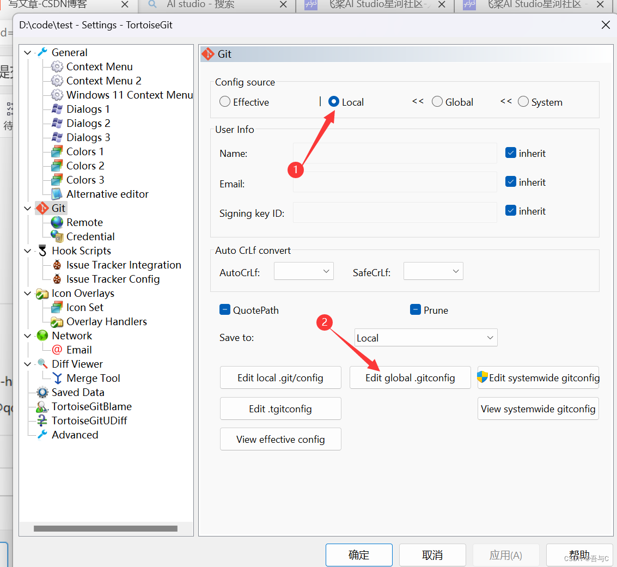Click the Overlay Handlers folder icon

[57, 321]
